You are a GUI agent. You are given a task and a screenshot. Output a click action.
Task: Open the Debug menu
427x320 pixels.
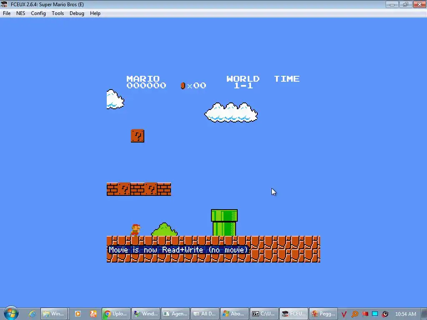[77, 13]
